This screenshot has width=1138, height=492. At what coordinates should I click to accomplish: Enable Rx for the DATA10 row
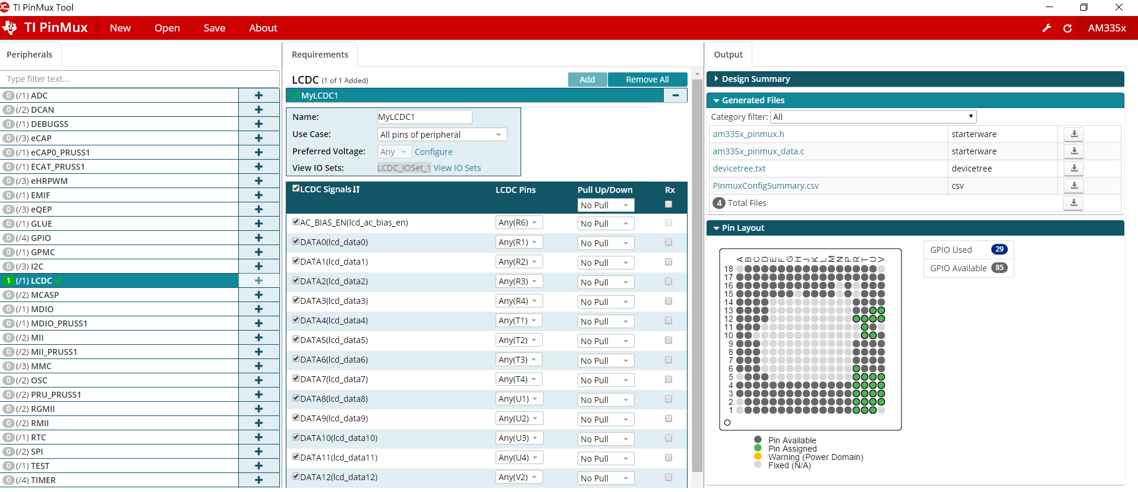[x=669, y=438]
